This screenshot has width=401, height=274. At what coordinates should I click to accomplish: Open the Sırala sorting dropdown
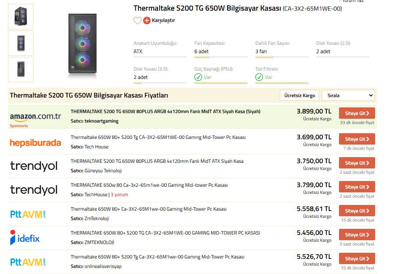point(348,95)
